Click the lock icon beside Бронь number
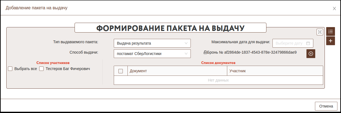This screenshot has height=113, width=341. tap(205, 52)
